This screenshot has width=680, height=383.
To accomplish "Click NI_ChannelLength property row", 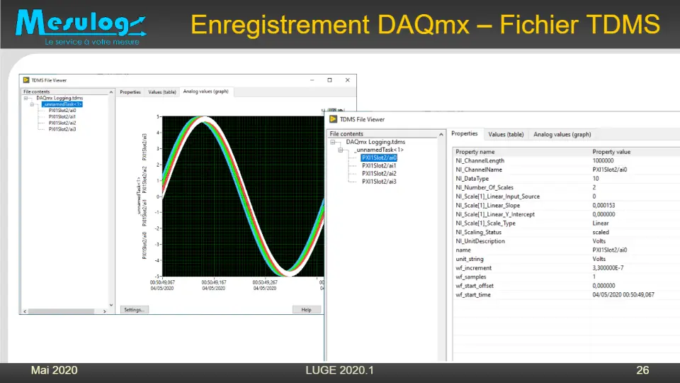I will coord(567,161).
